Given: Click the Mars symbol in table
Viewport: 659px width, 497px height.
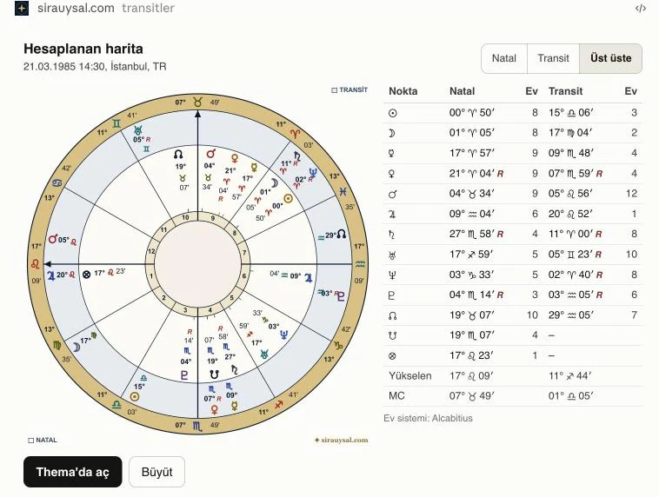Looking at the screenshot, I should (393, 194).
